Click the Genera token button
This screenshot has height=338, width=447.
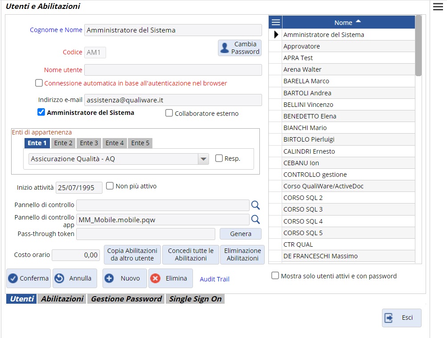coord(240,234)
